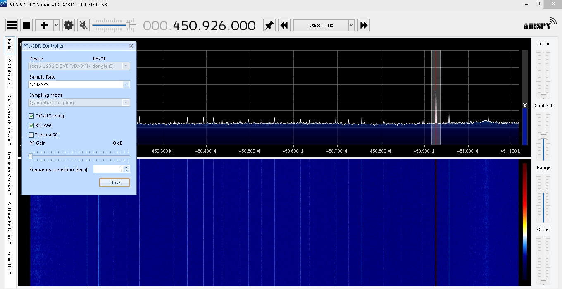The image size is (562, 289).
Task: Toggle audio mute speaker icon
Action: pyautogui.click(x=83, y=25)
